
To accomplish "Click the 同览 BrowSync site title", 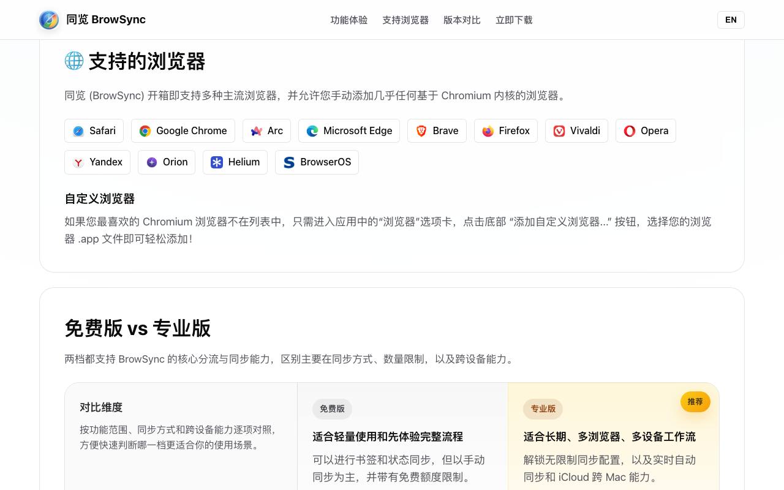I will tap(106, 20).
